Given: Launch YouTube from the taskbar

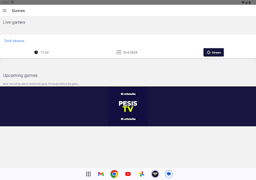Looking at the screenshot, I should coord(128,174).
